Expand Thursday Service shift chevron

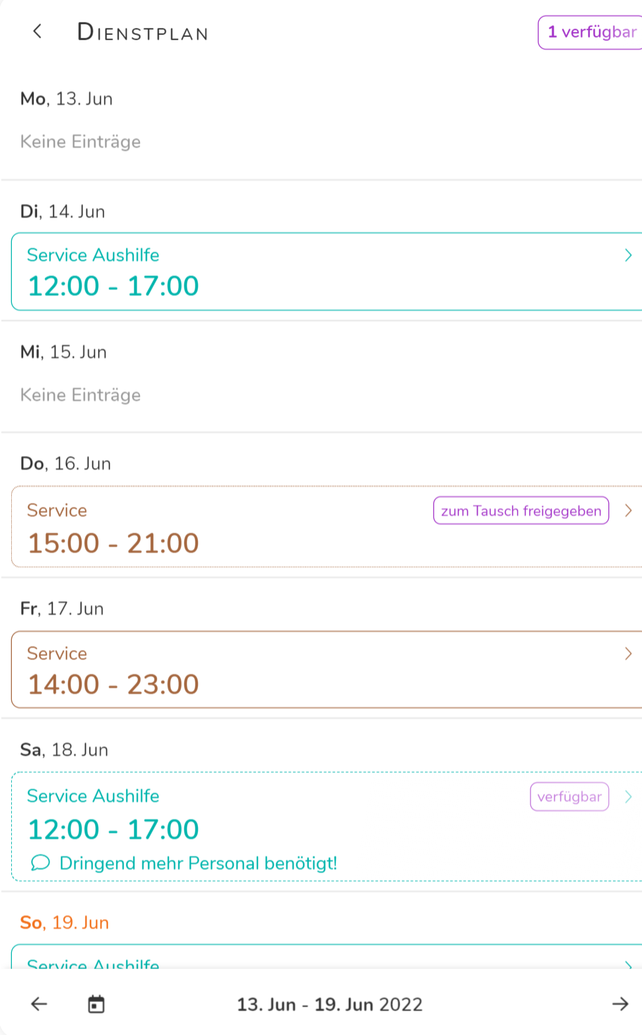point(628,511)
